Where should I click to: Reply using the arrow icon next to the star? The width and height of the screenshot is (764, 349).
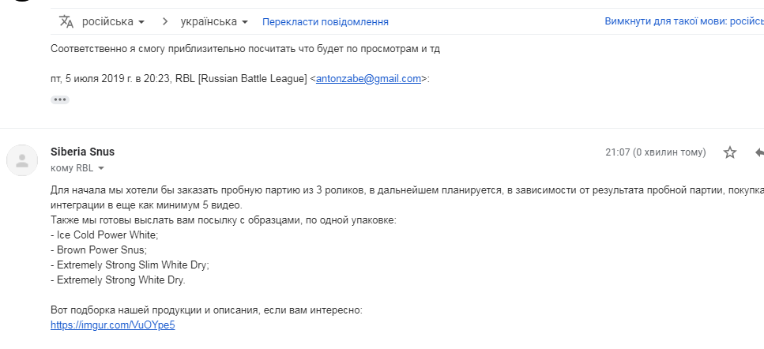coord(759,152)
